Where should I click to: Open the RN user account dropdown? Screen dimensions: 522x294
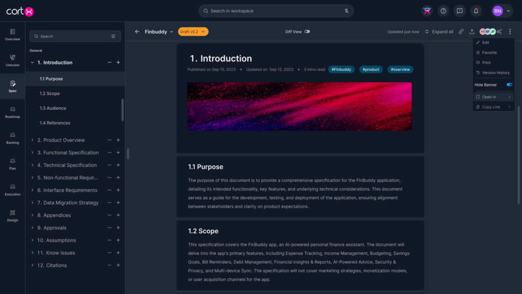pos(501,11)
